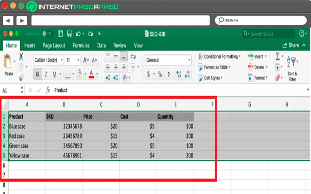Open the Data tab
Screen dimensions: 311x194
point(101,45)
